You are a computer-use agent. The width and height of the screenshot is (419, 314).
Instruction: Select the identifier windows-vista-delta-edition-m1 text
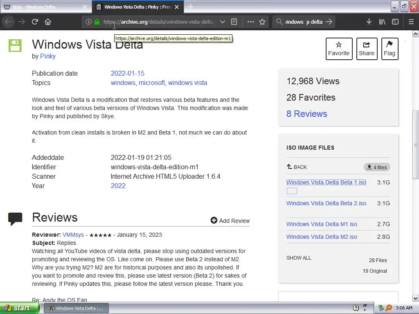pyautogui.click(x=154, y=167)
